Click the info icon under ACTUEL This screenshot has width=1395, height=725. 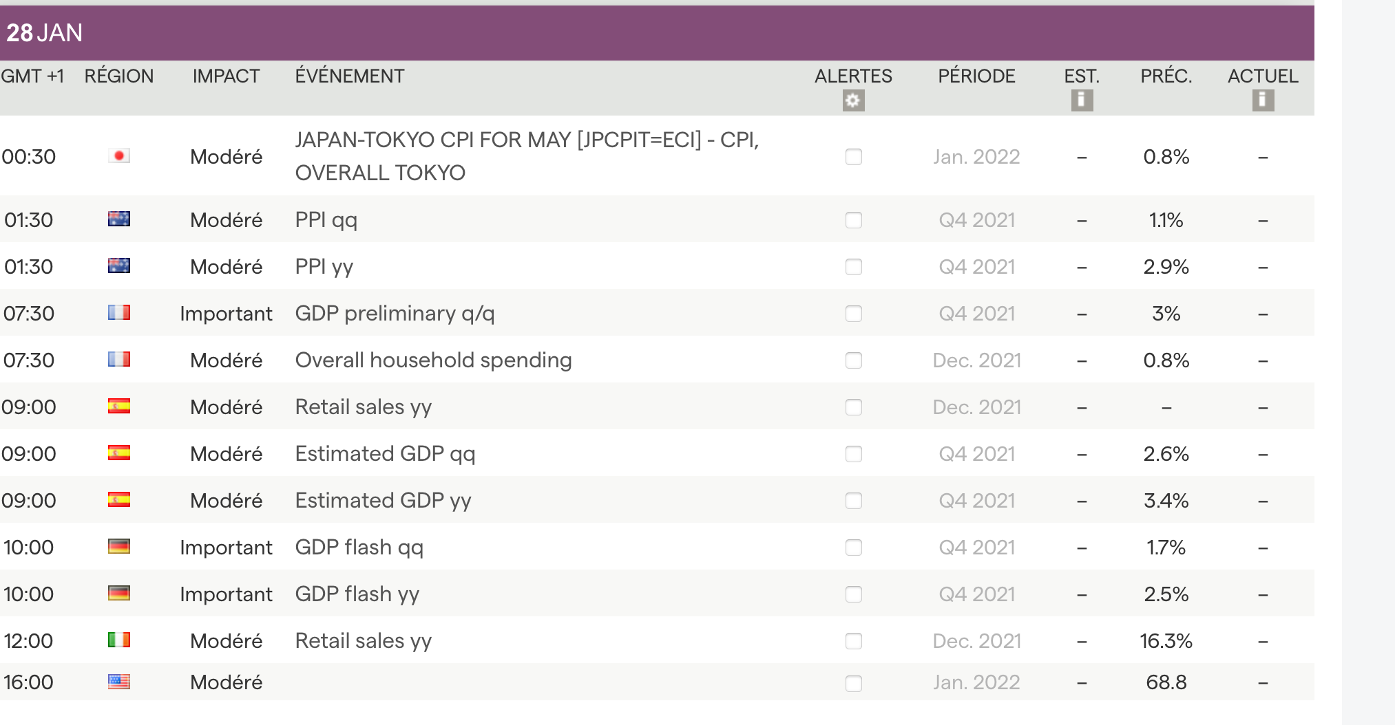pyautogui.click(x=1263, y=100)
